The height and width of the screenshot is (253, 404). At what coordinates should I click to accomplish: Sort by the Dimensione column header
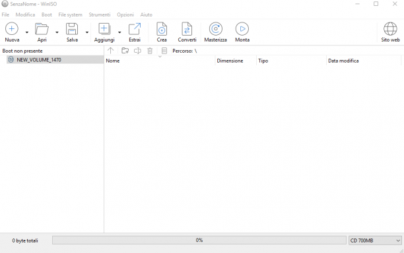pyautogui.click(x=236, y=61)
